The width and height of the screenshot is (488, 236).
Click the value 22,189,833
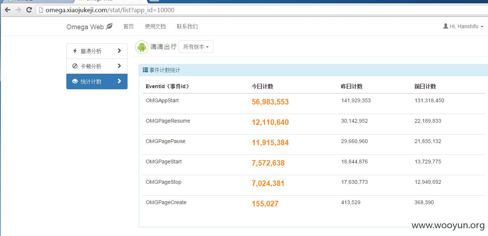[x=428, y=121]
